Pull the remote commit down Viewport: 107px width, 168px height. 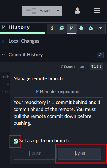click(x=80, y=154)
